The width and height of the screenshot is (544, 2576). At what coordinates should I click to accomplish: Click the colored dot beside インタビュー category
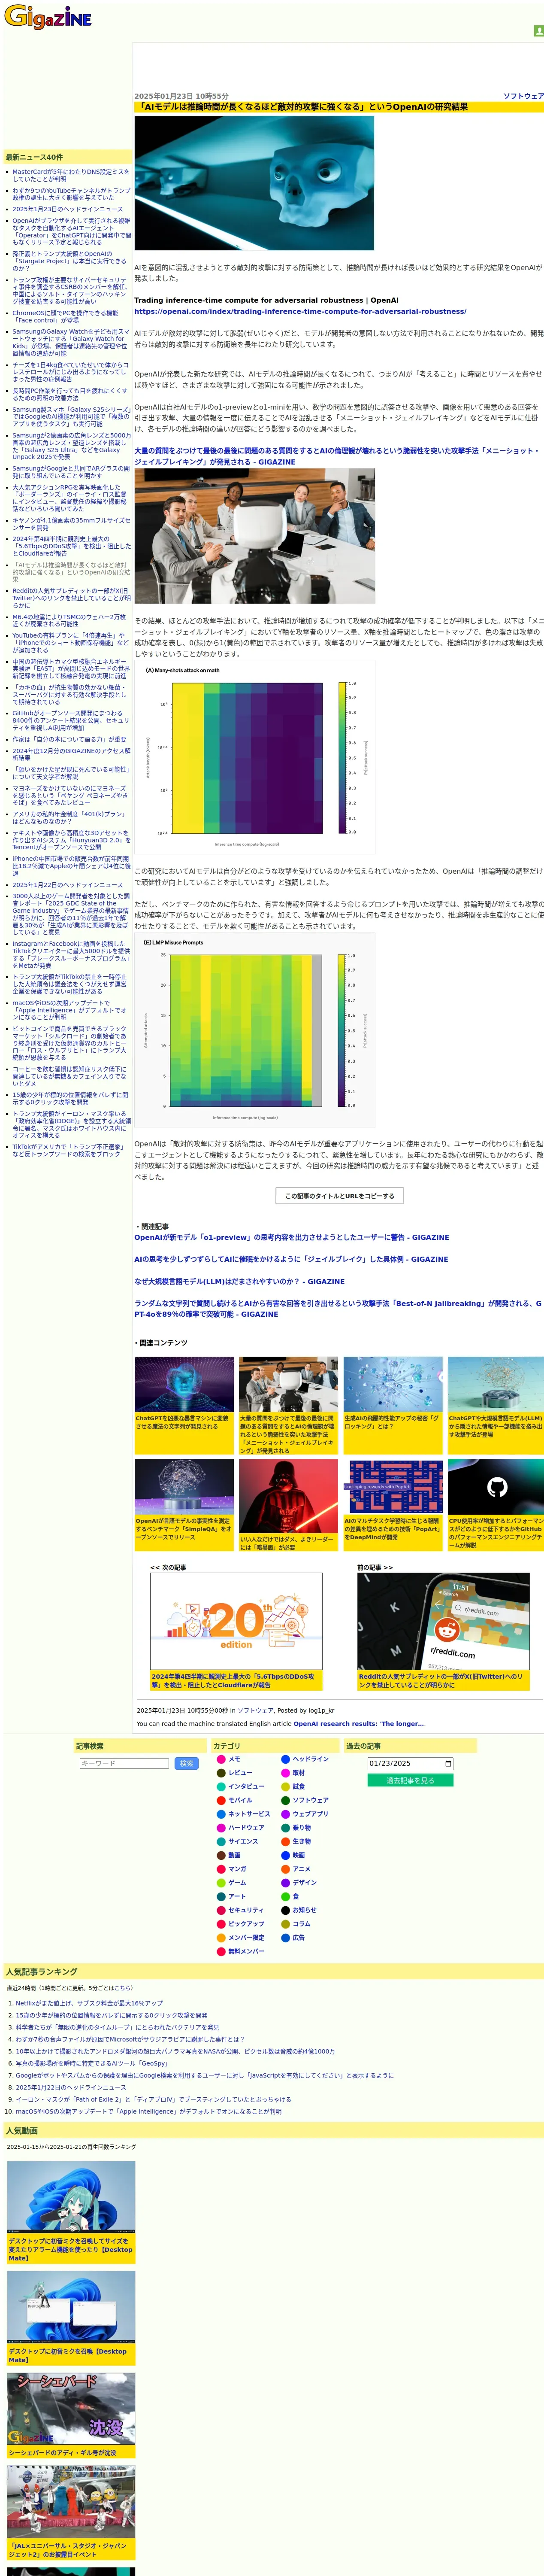click(x=221, y=1786)
